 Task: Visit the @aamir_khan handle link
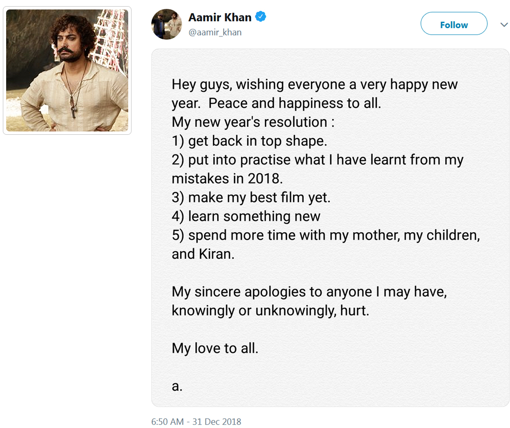tap(215, 32)
